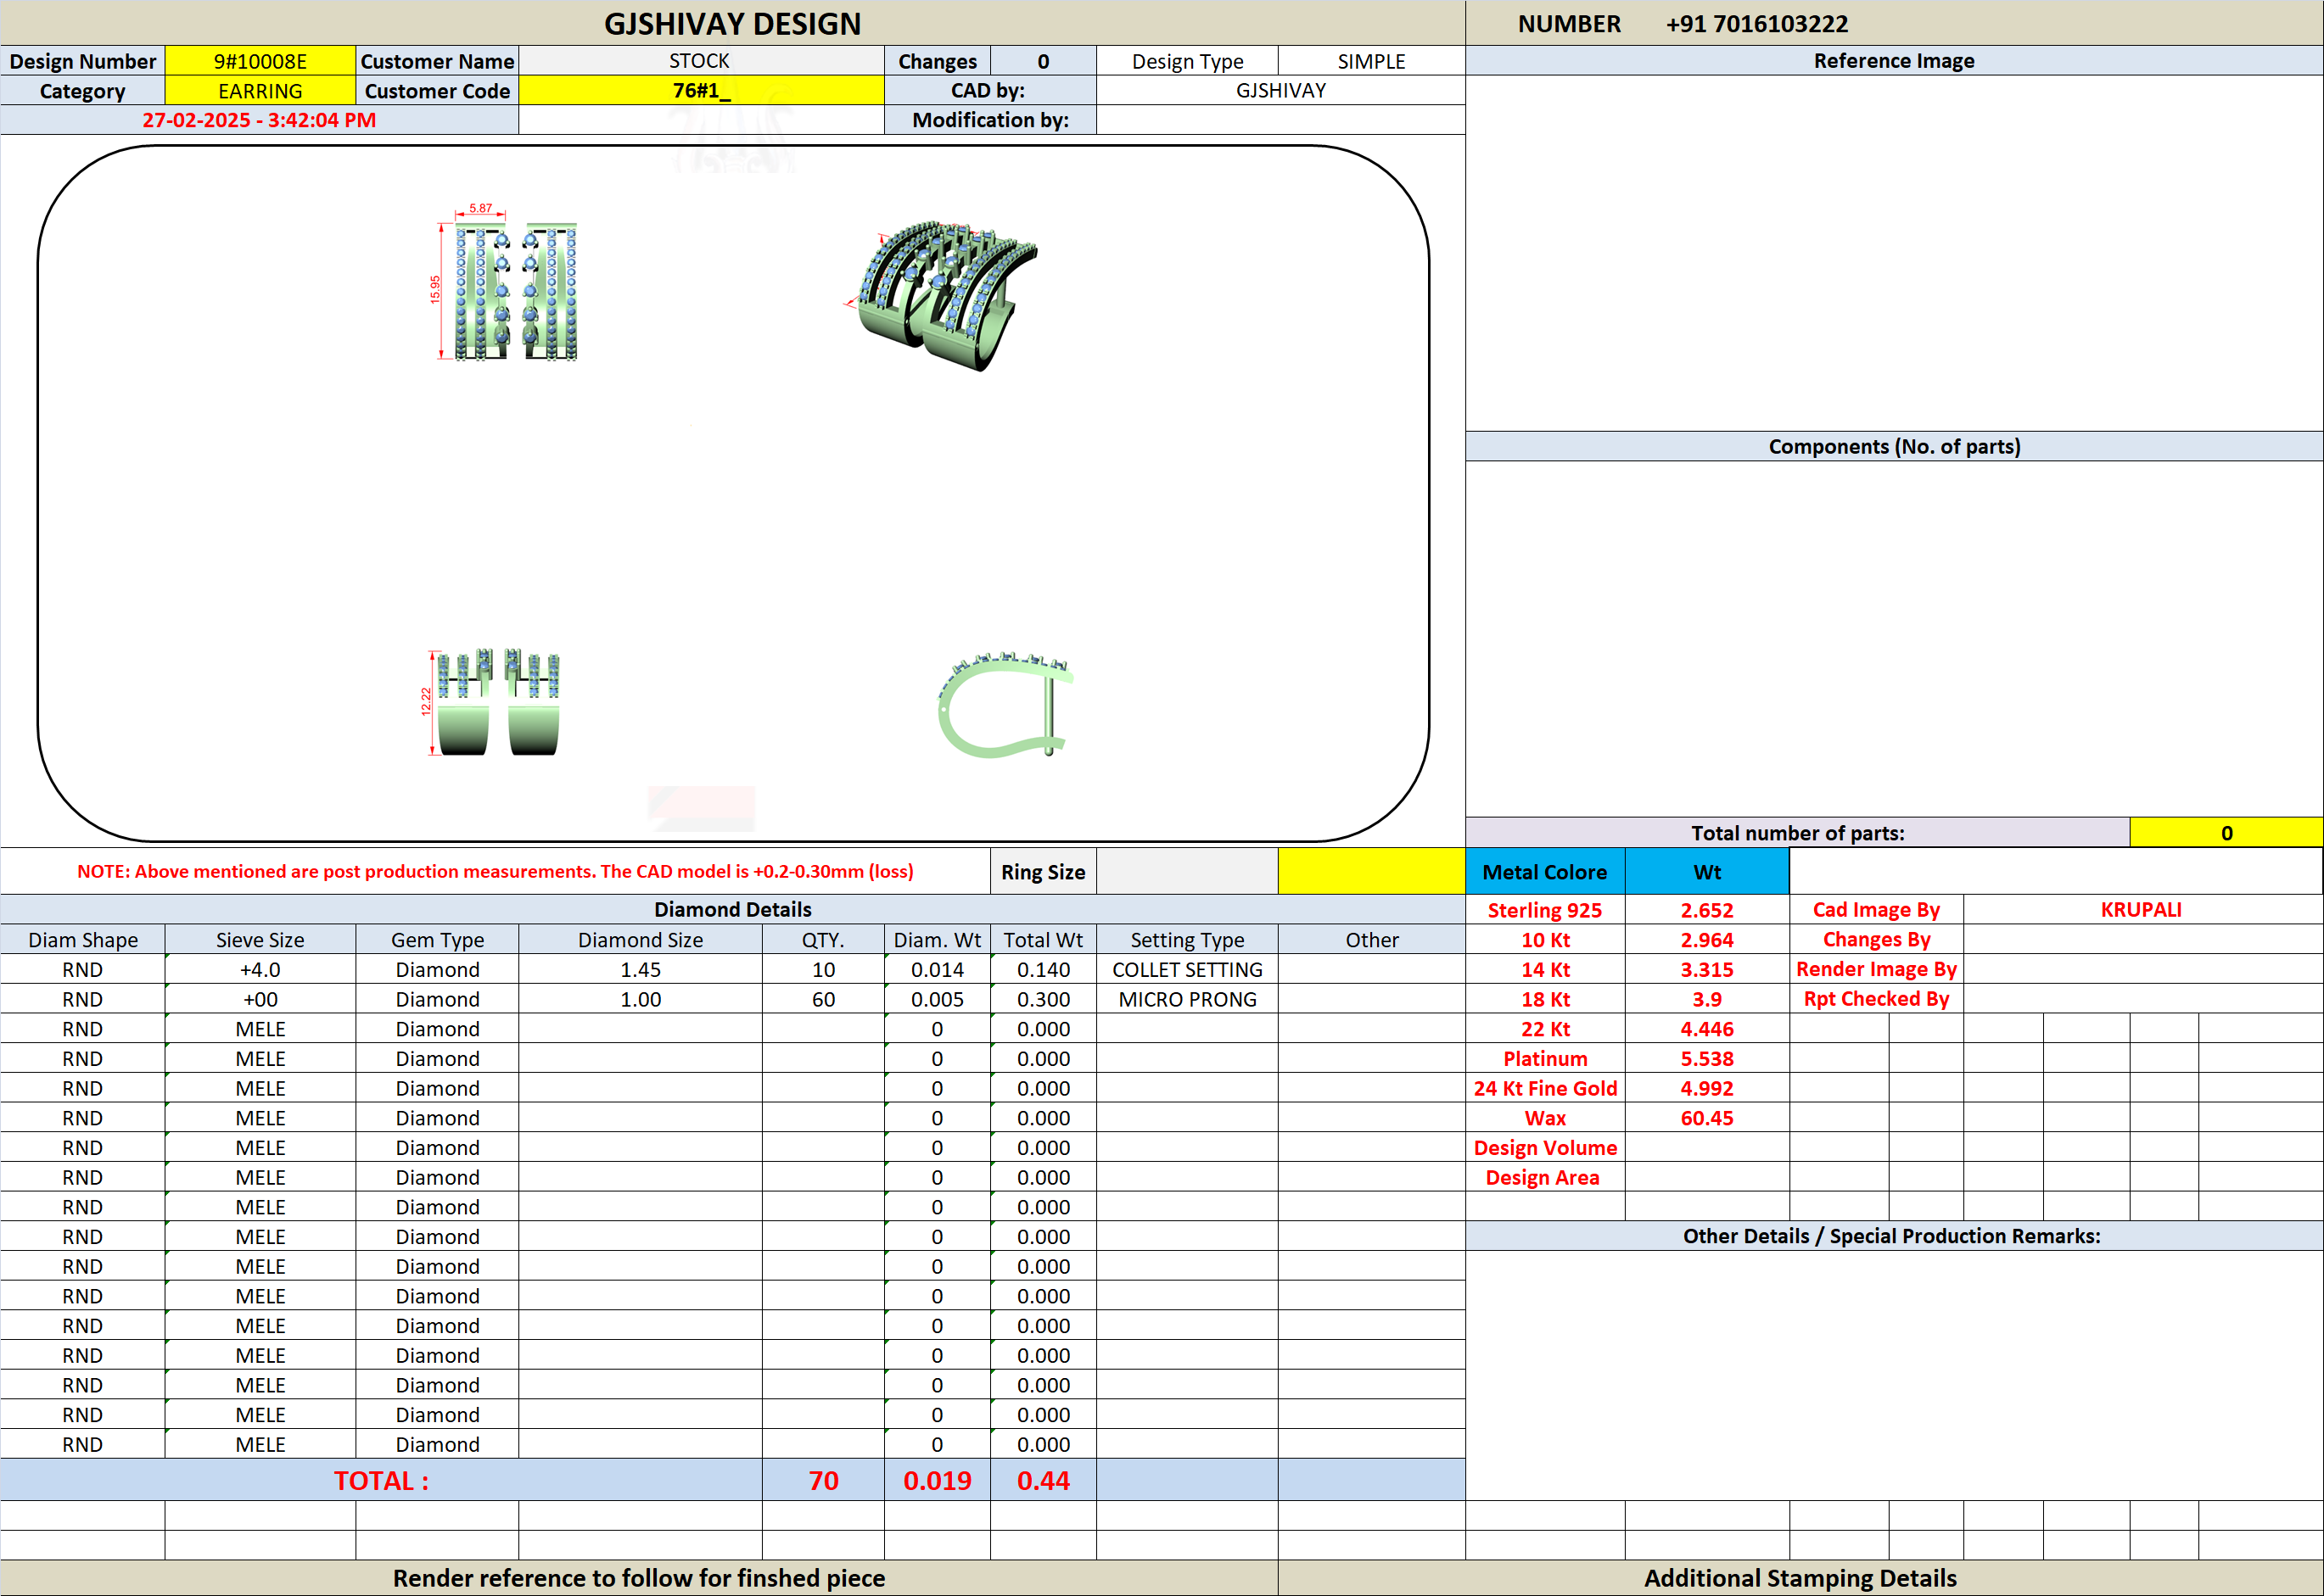The height and width of the screenshot is (1596, 2324).
Task: Select the Platinum weight 5.538
Action: pyautogui.click(x=1707, y=1058)
